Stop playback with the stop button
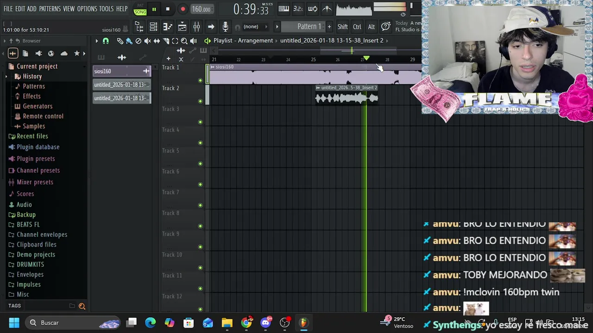This screenshot has width=593, height=333. (x=168, y=9)
